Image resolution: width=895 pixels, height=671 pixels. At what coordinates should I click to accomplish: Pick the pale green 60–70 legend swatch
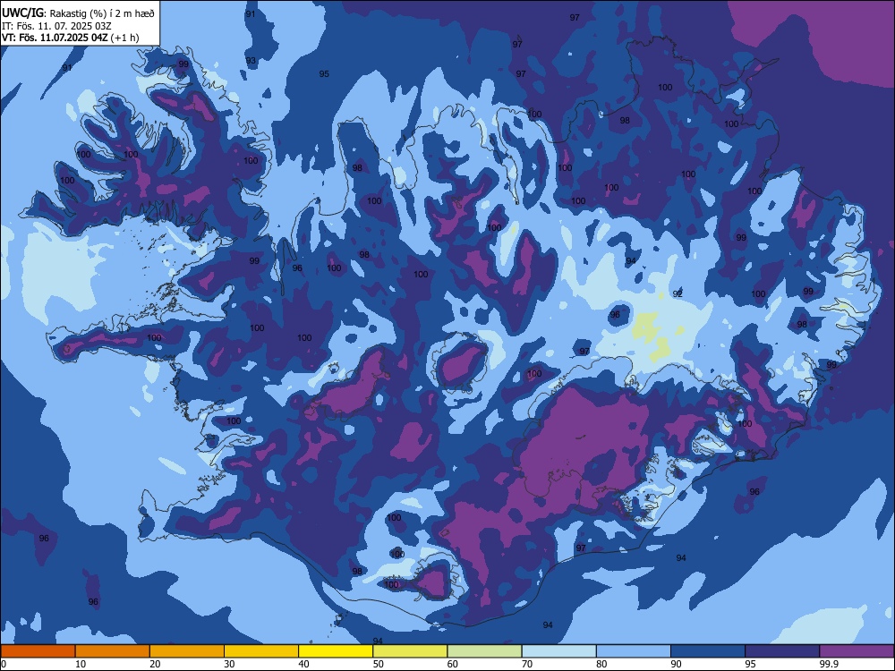[484, 651]
